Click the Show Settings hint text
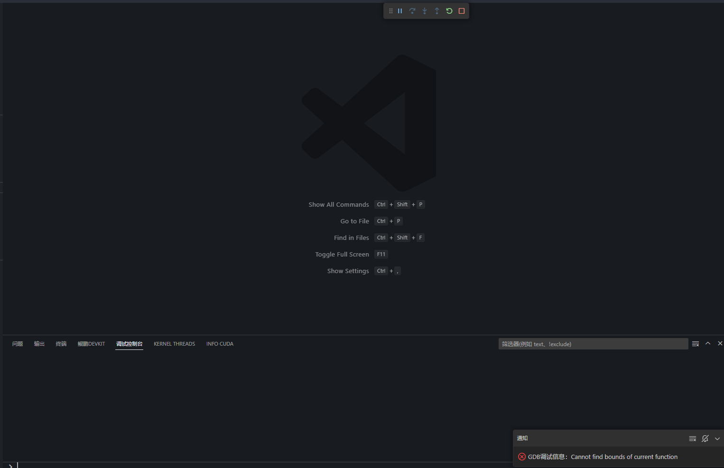The image size is (724, 468). 348,271
